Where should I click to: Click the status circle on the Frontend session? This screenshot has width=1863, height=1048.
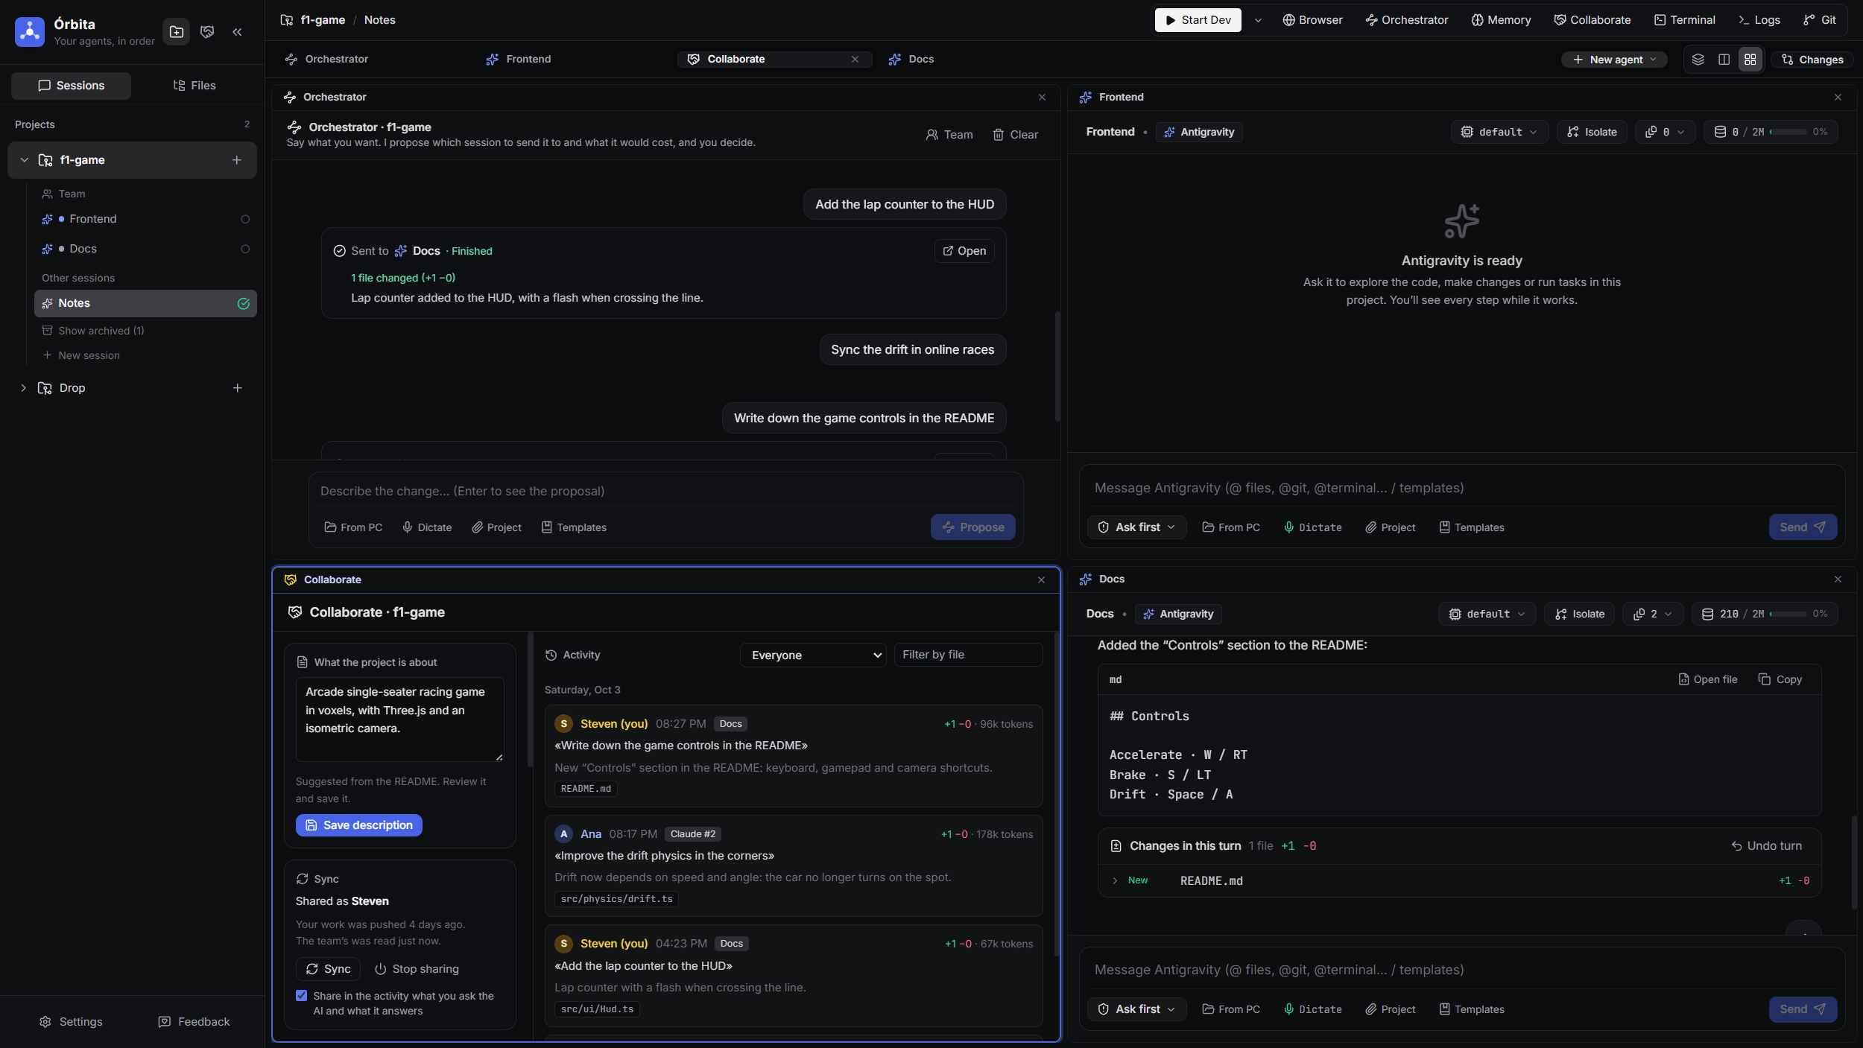click(245, 219)
